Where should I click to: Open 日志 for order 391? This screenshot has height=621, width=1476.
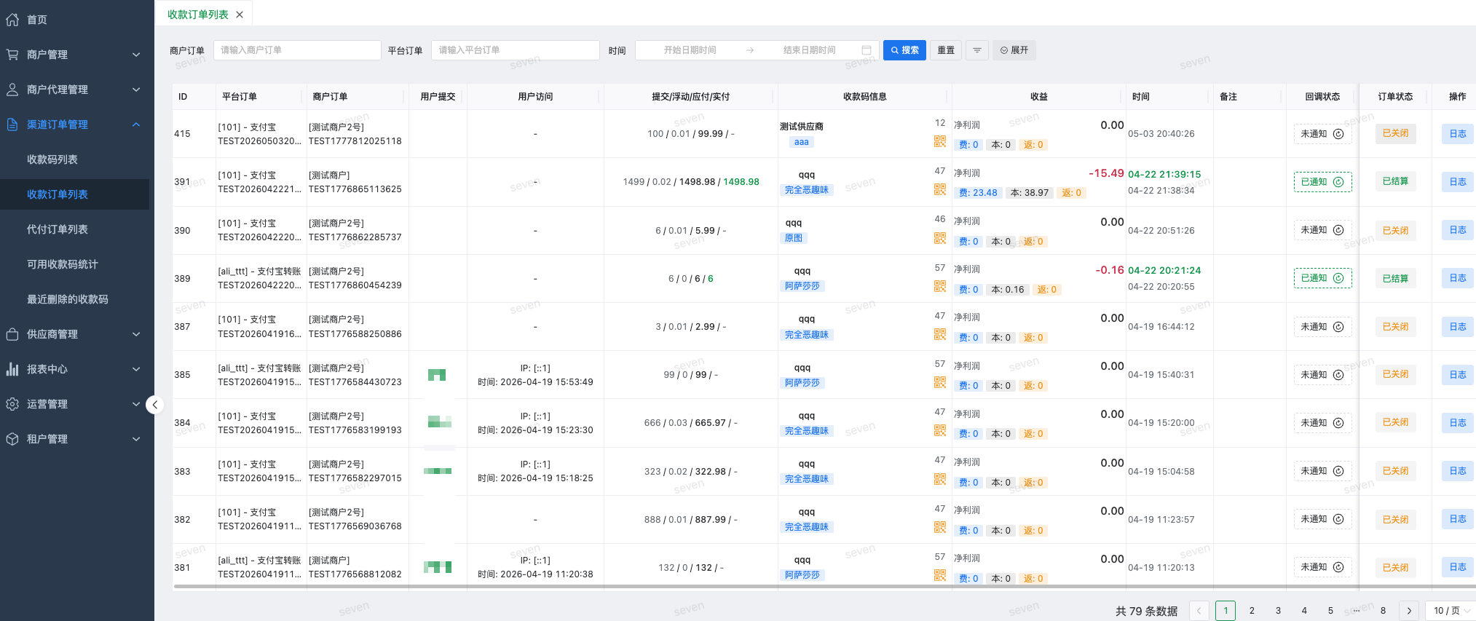(x=1458, y=182)
